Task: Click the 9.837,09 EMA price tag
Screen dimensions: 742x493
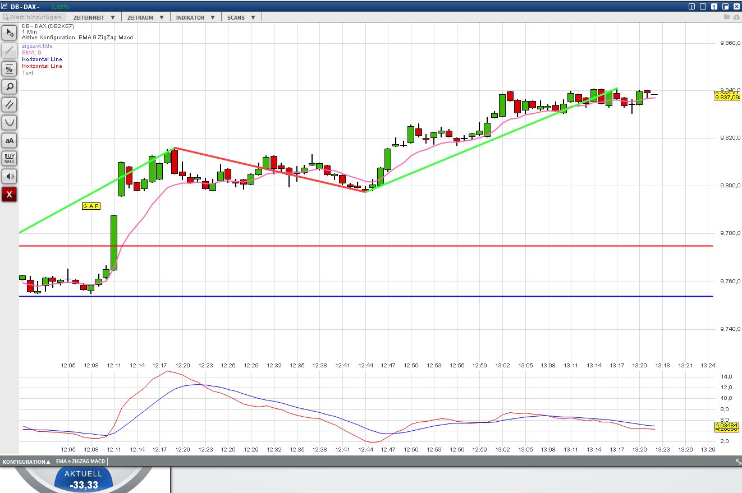Action: (727, 98)
